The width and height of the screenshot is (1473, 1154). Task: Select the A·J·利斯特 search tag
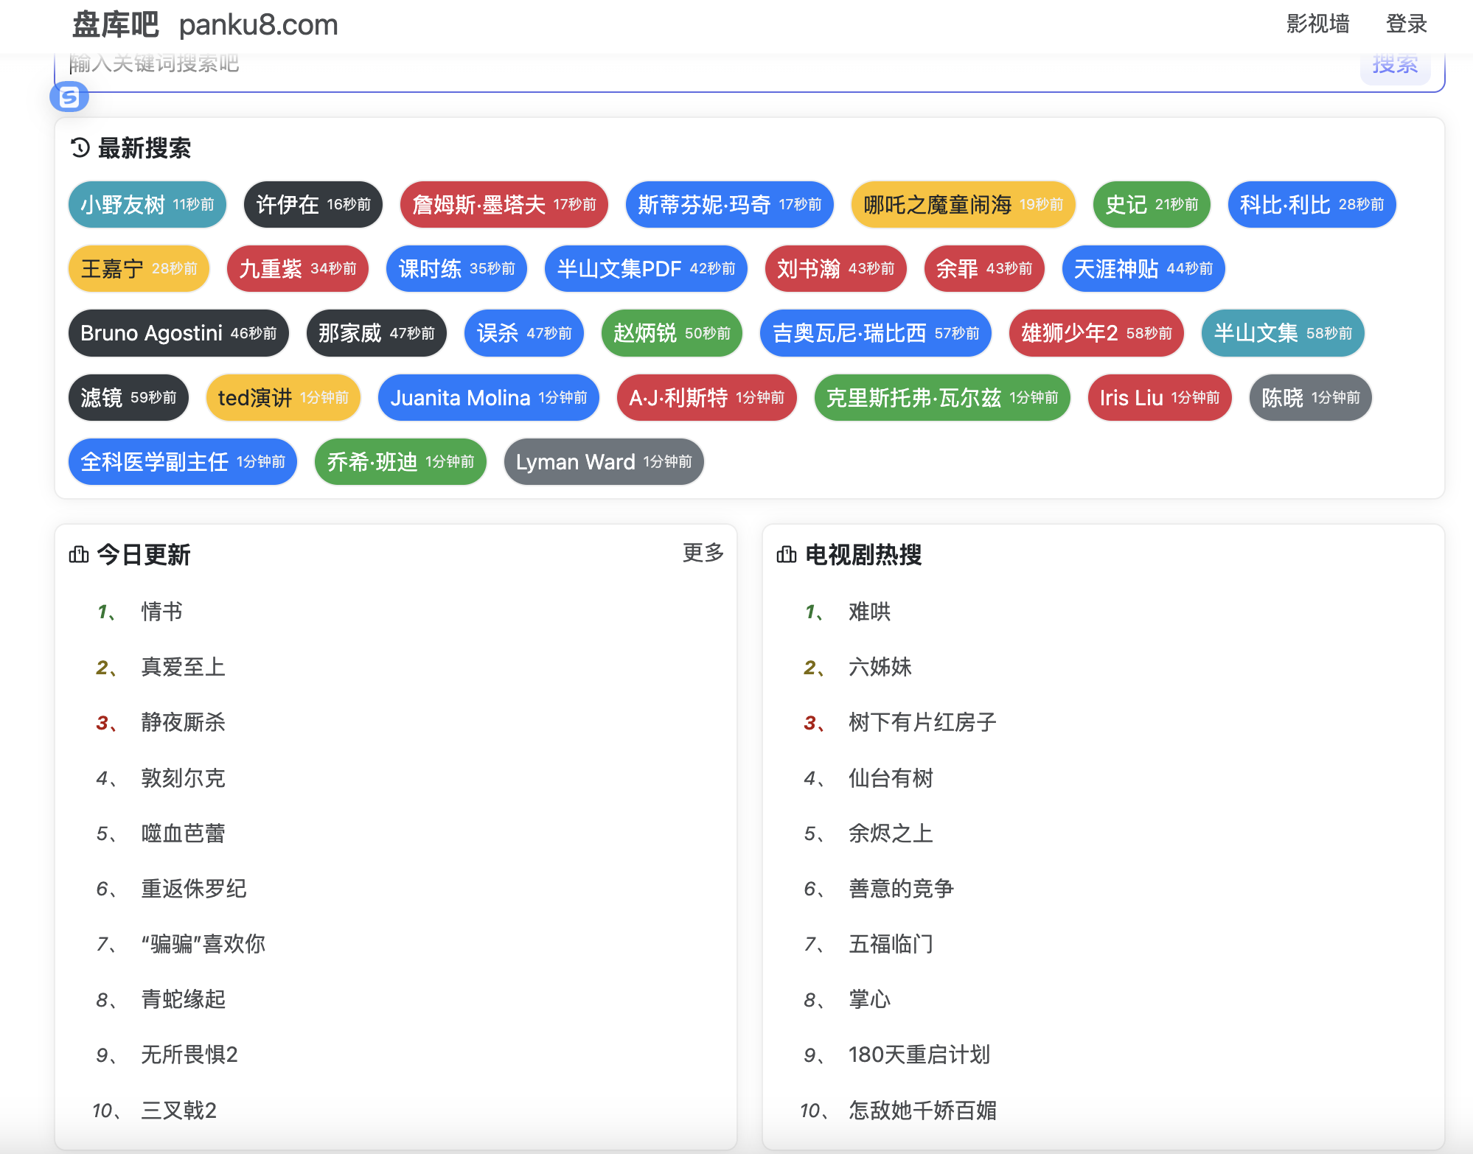707,398
